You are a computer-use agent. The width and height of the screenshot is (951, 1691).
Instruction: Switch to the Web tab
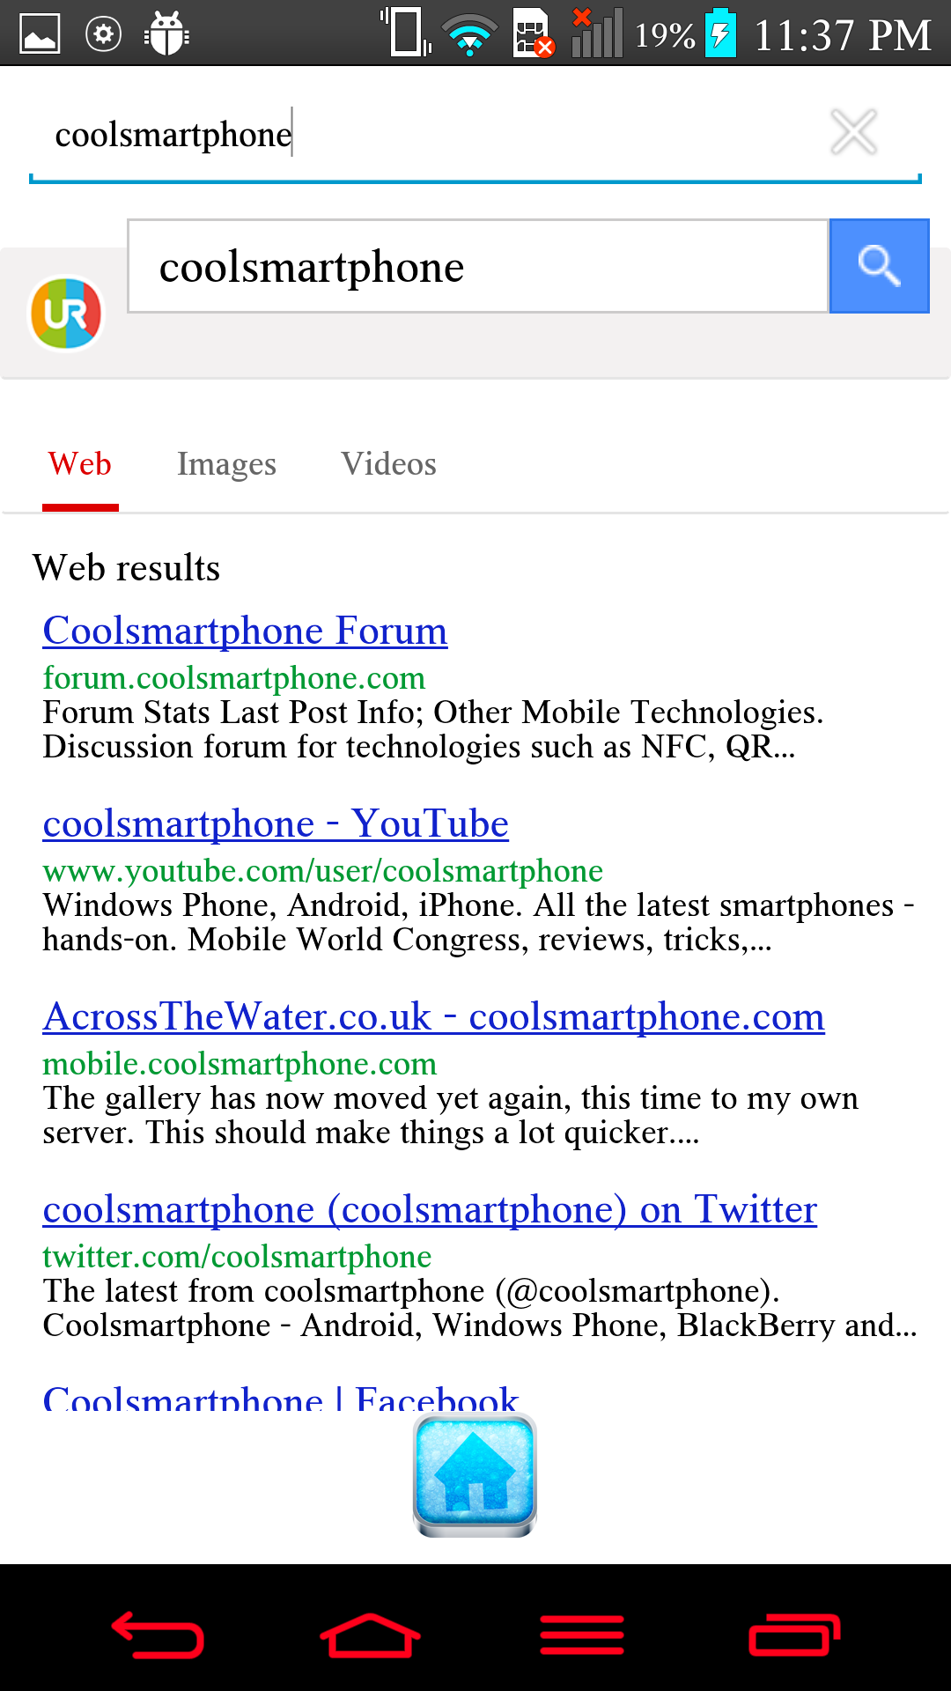click(x=80, y=464)
